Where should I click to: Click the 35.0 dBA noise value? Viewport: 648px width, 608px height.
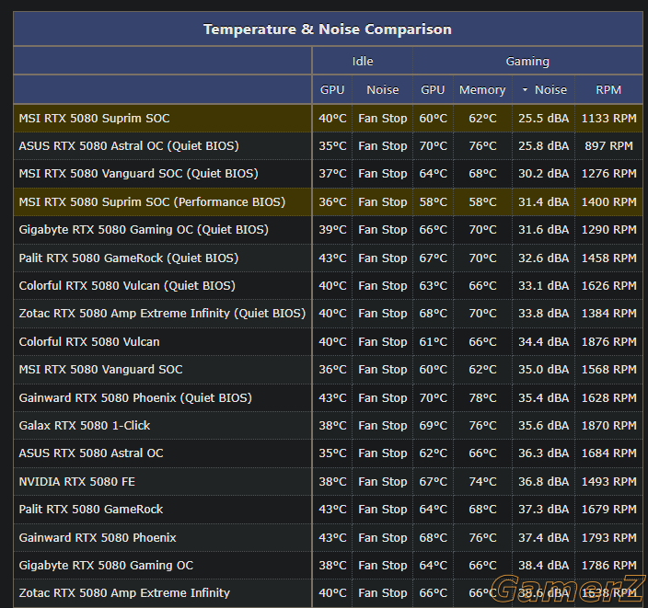point(543,370)
